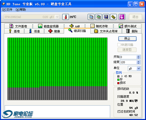Switch to the 删除 tab
This screenshot has height=120, width=146.
132,31
